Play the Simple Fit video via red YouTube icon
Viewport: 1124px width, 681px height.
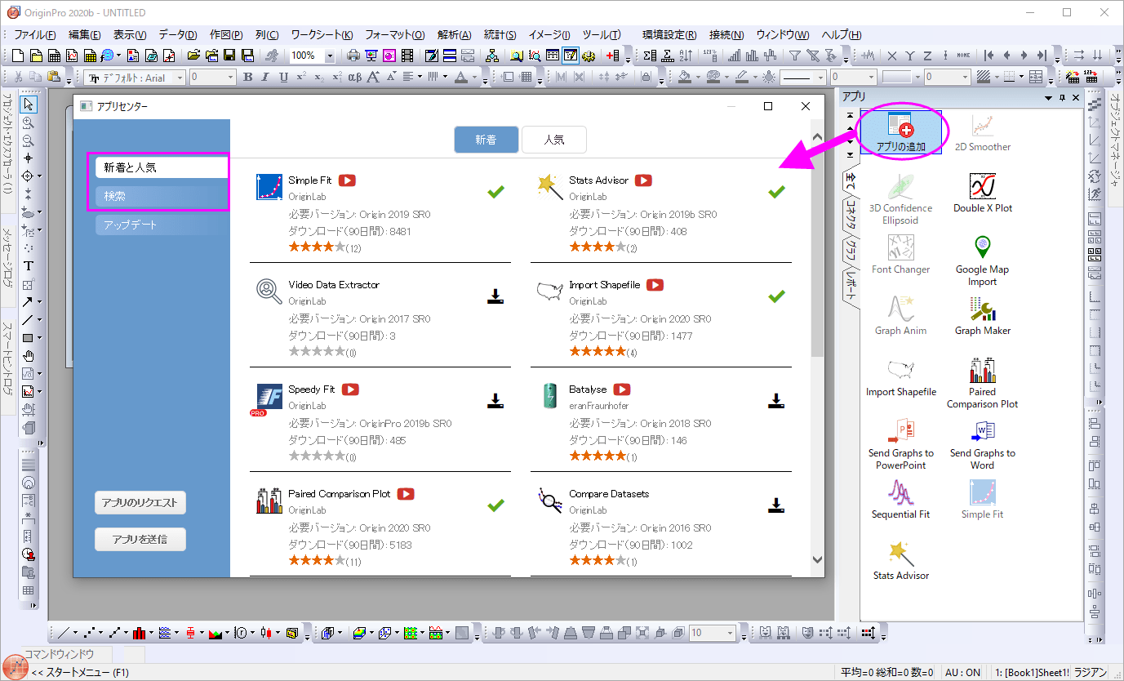pyautogui.click(x=347, y=180)
